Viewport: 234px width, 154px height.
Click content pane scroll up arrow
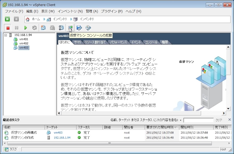click(x=228, y=47)
